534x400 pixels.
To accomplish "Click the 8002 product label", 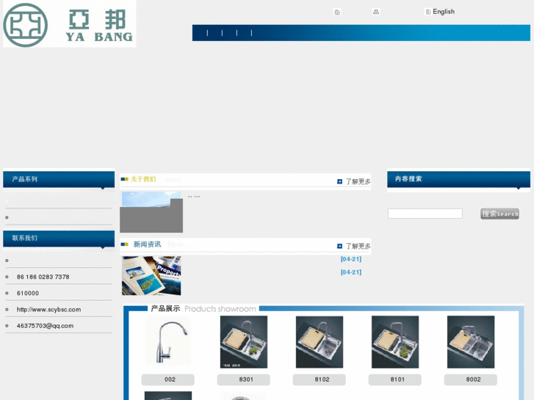I will [470, 379].
